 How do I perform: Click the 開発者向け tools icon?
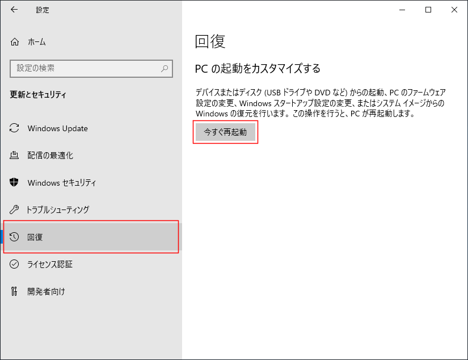(x=14, y=291)
